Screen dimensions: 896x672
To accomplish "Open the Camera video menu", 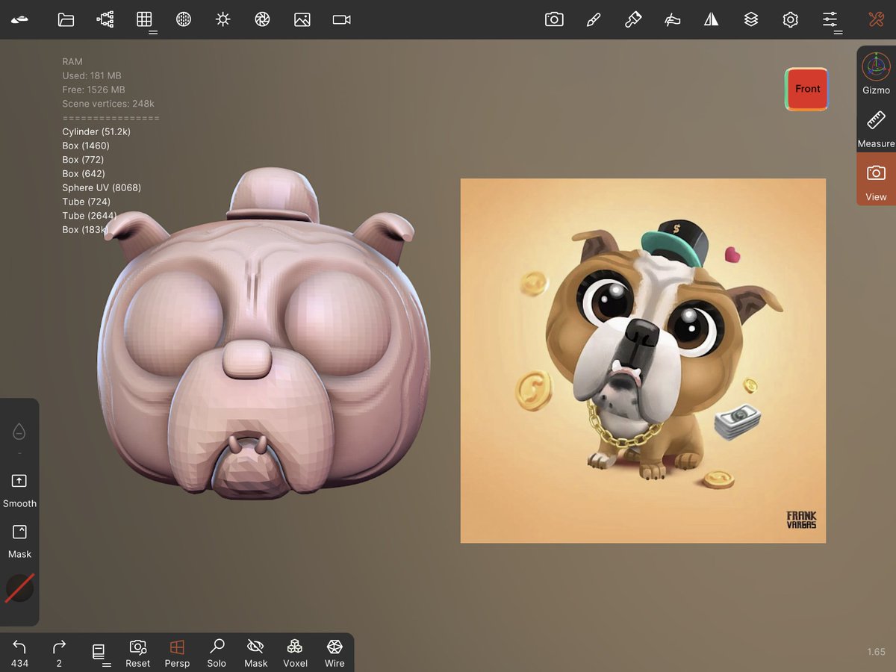I will pyautogui.click(x=342, y=19).
